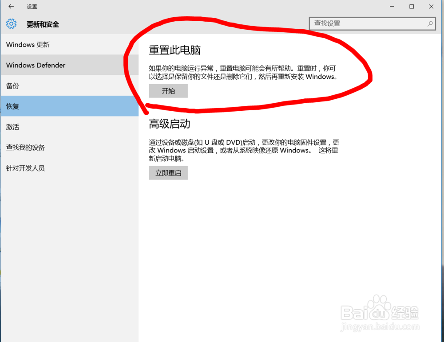Viewport: 444px width, 342px height.
Task: Click the settings gear icon
Action: pos(12,24)
